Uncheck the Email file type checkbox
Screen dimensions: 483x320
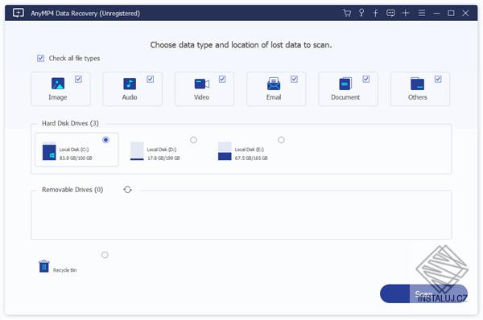point(294,79)
